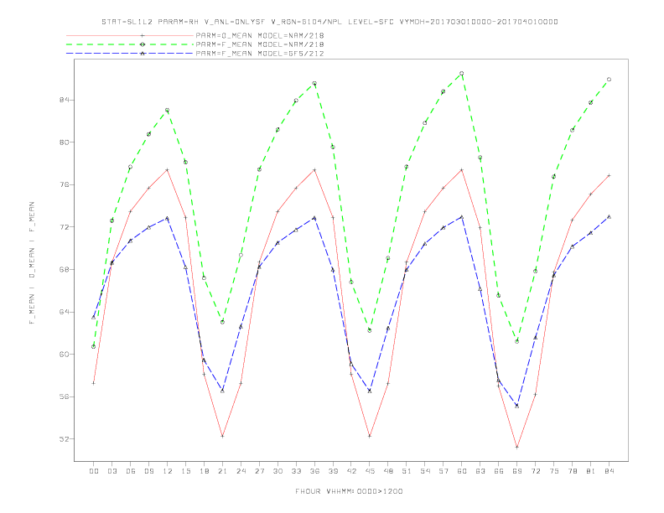
Task: Click the green circle marker at hour 00
Action: pos(94,347)
